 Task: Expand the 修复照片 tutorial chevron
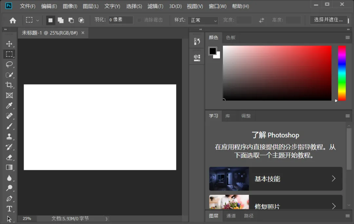point(333,206)
